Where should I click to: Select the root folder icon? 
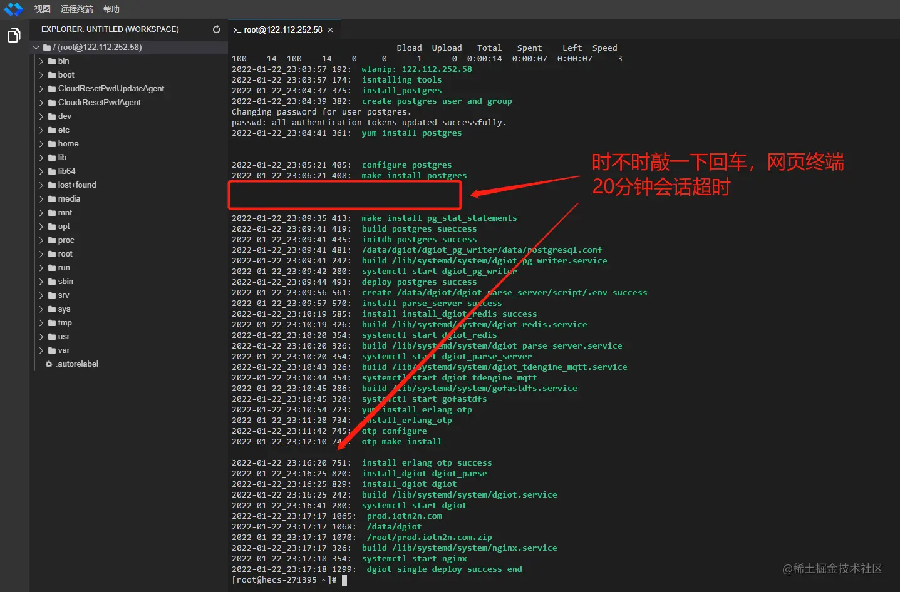[52, 254]
